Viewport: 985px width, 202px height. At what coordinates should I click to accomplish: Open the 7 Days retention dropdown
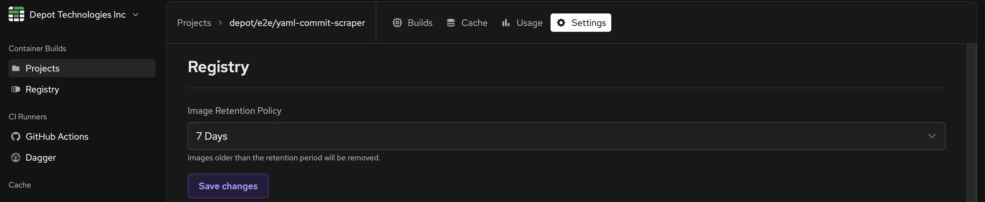tap(566, 136)
